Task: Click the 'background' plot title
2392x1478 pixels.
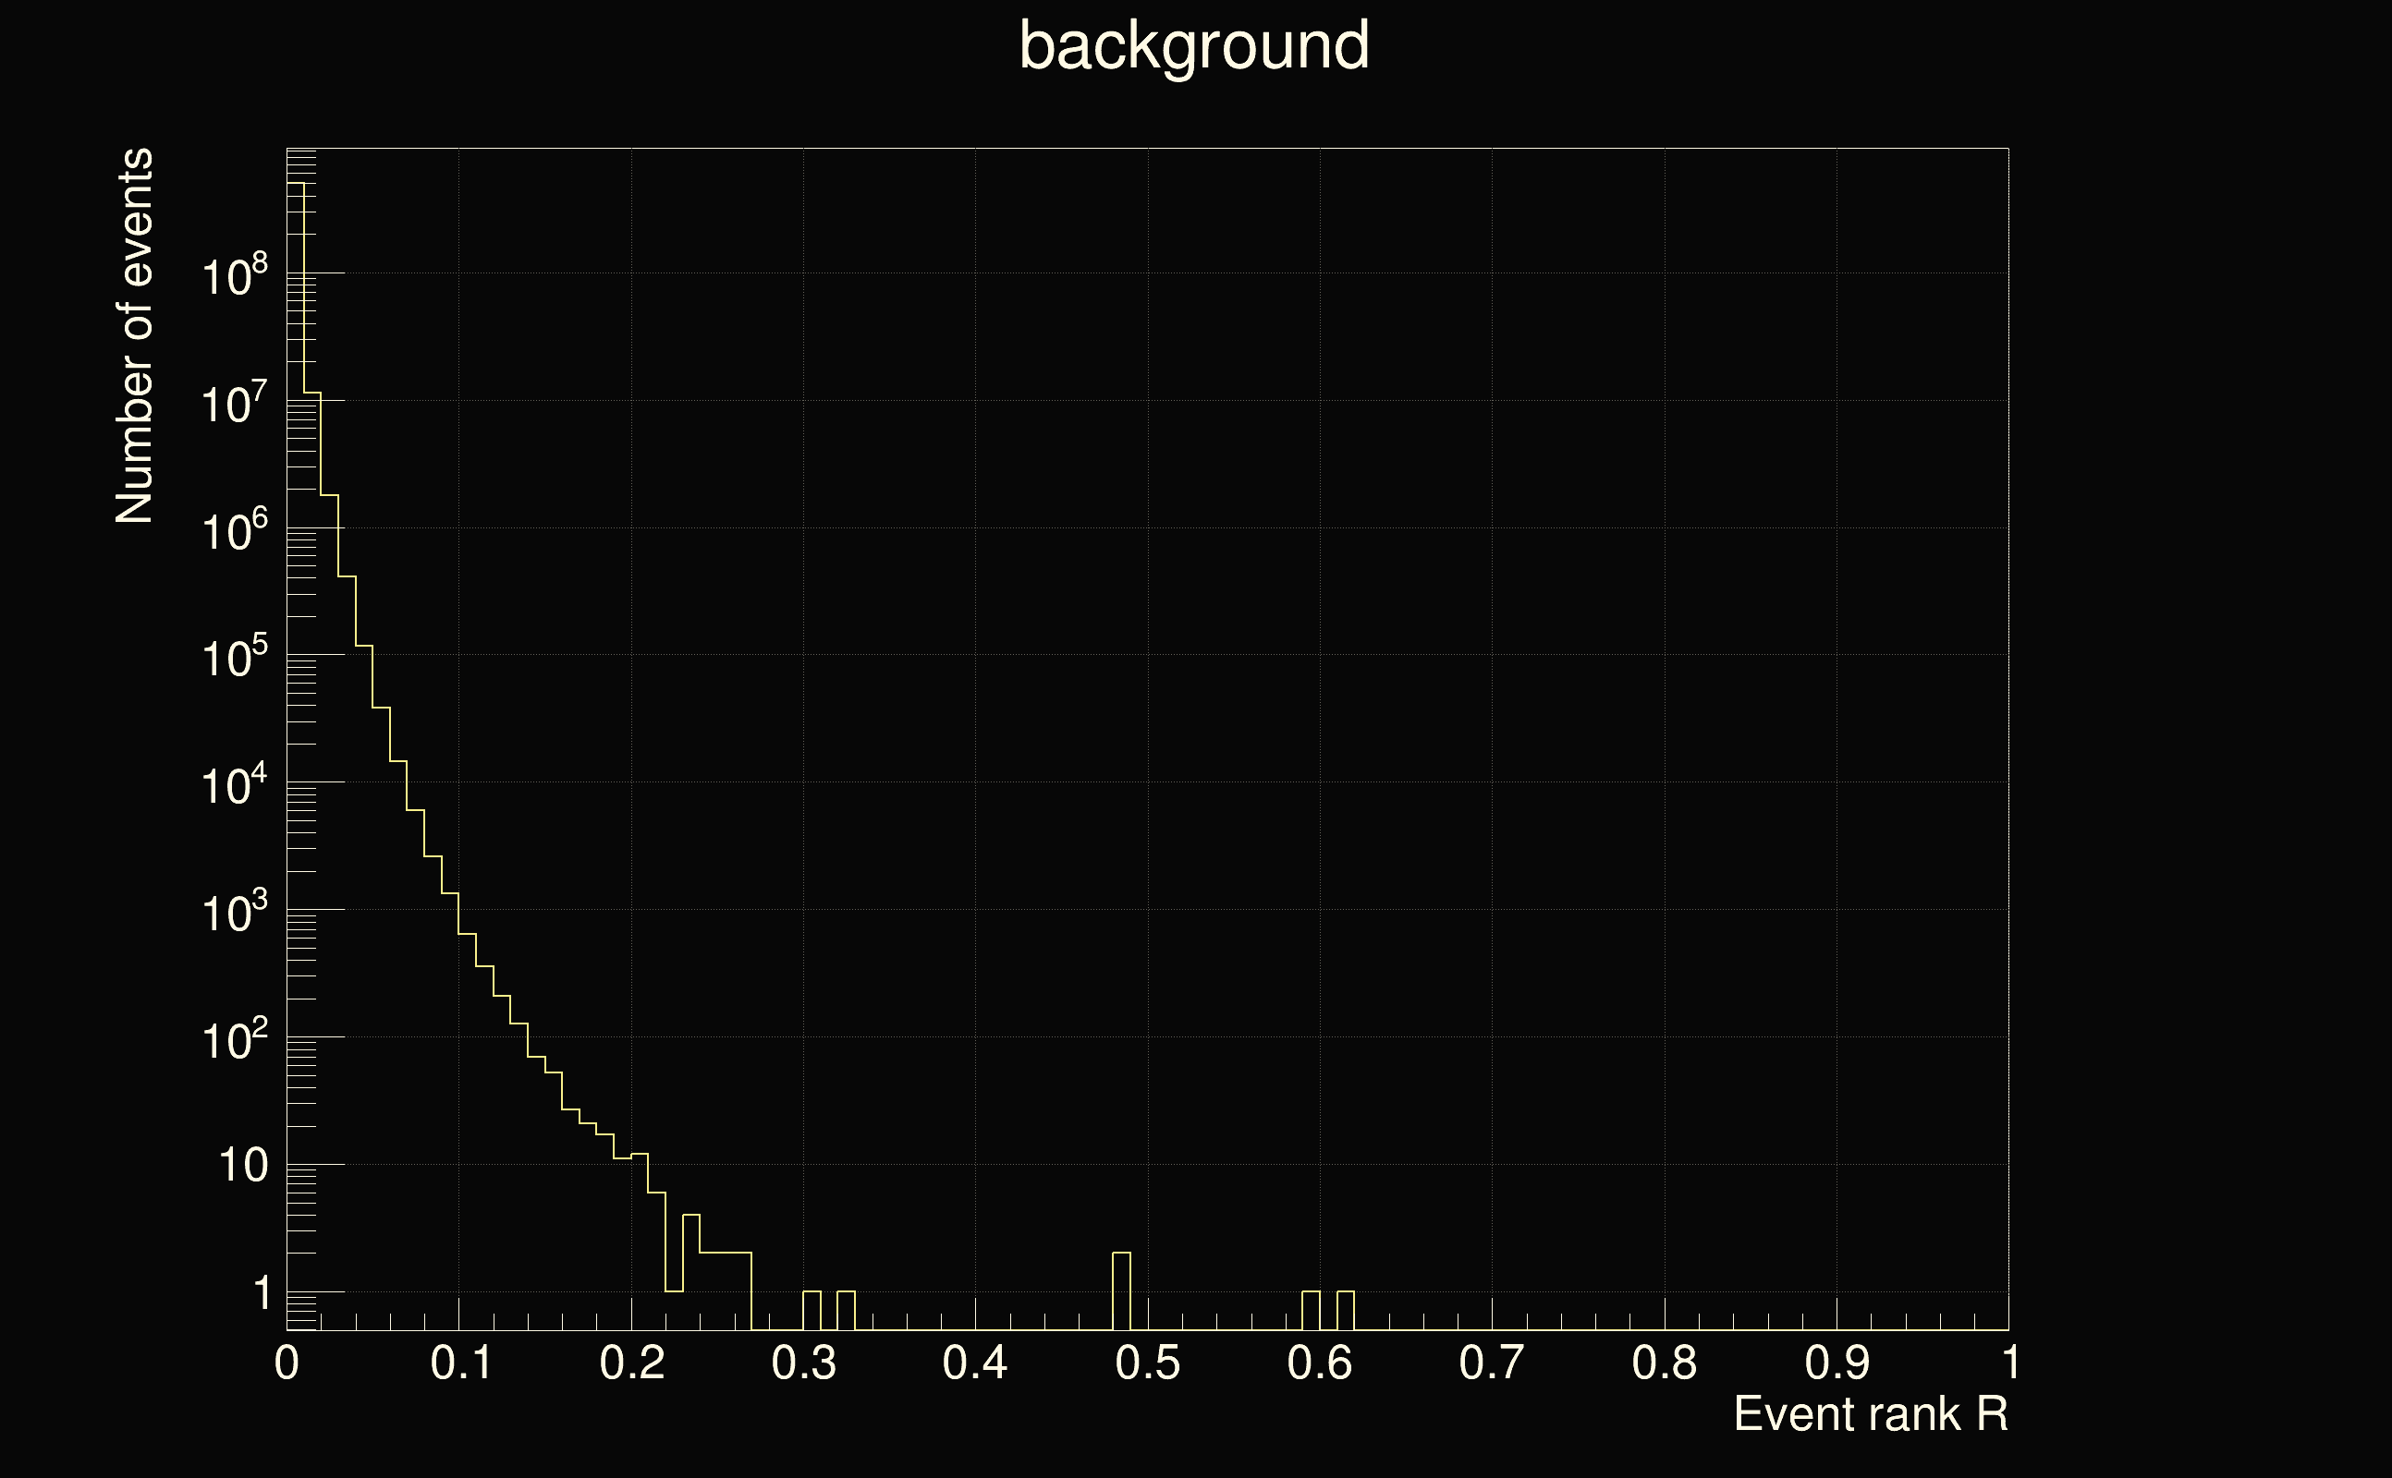Action: tap(1194, 46)
